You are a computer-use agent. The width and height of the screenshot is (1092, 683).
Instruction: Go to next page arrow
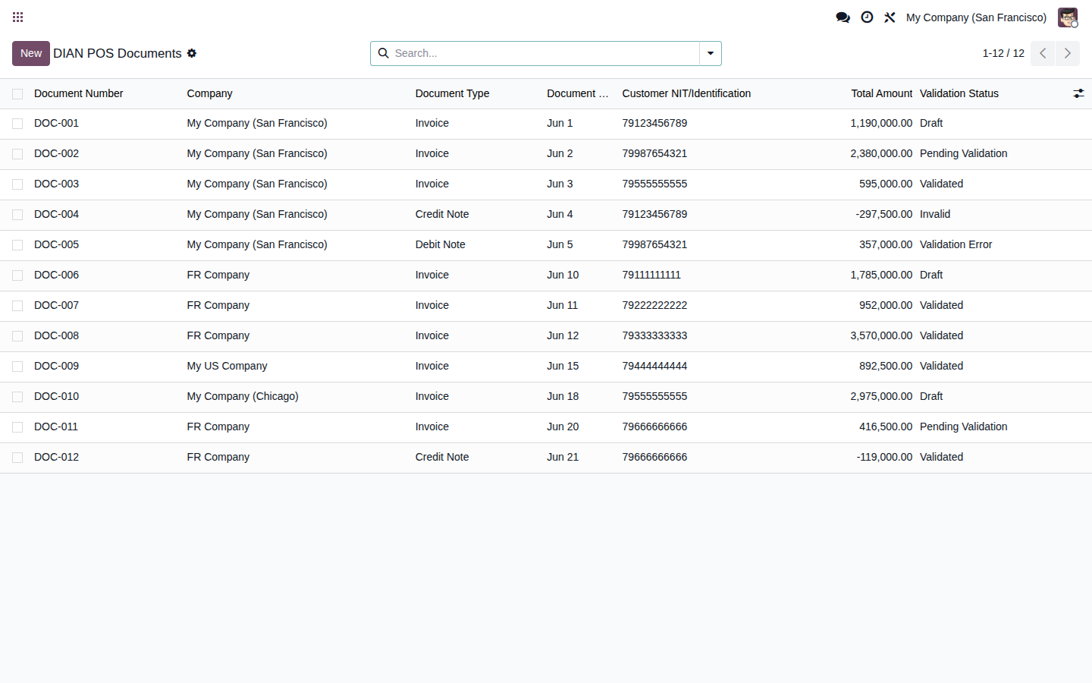[x=1068, y=53]
